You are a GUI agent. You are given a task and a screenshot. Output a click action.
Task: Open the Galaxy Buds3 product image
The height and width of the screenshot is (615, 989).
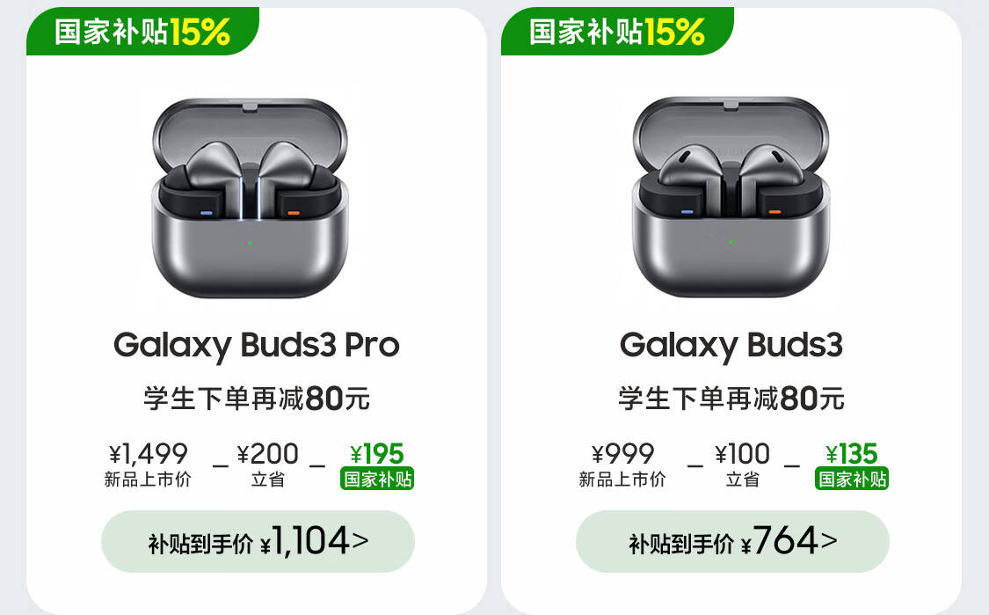pos(731,197)
